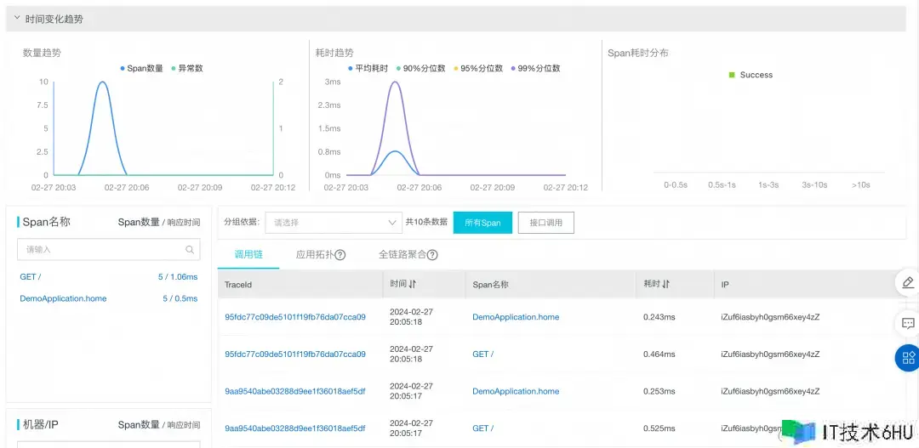Open the 分组依据 请选择 dropdown
This screenshot has height=448, width=919.
click(333, 223)
